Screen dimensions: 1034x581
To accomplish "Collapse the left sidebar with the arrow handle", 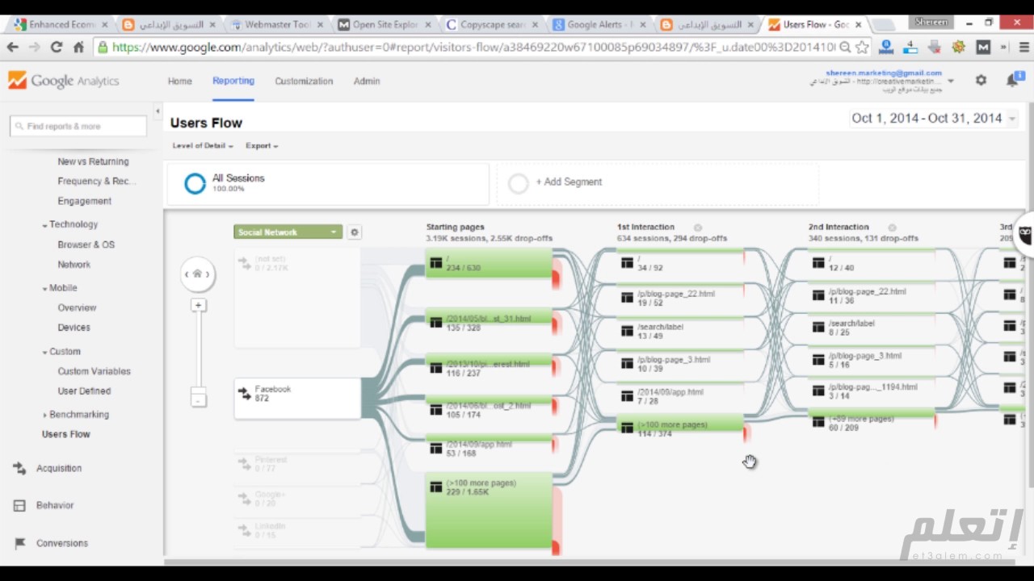I will pos(158,111).
